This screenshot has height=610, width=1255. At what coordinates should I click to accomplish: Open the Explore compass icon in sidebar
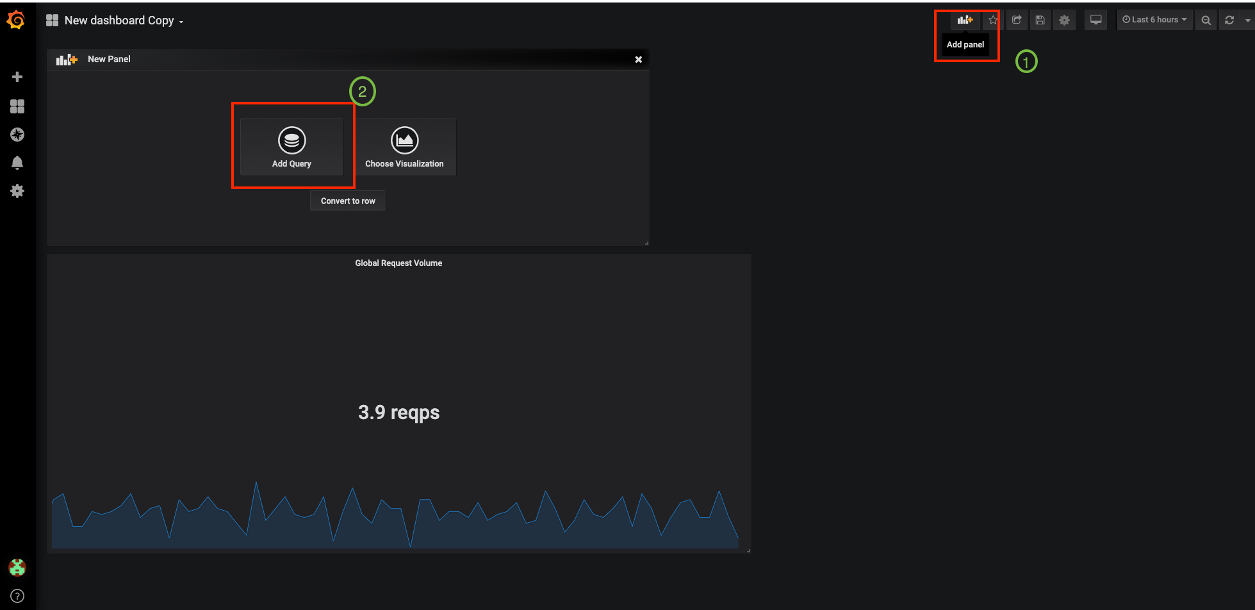coord(17,135)
